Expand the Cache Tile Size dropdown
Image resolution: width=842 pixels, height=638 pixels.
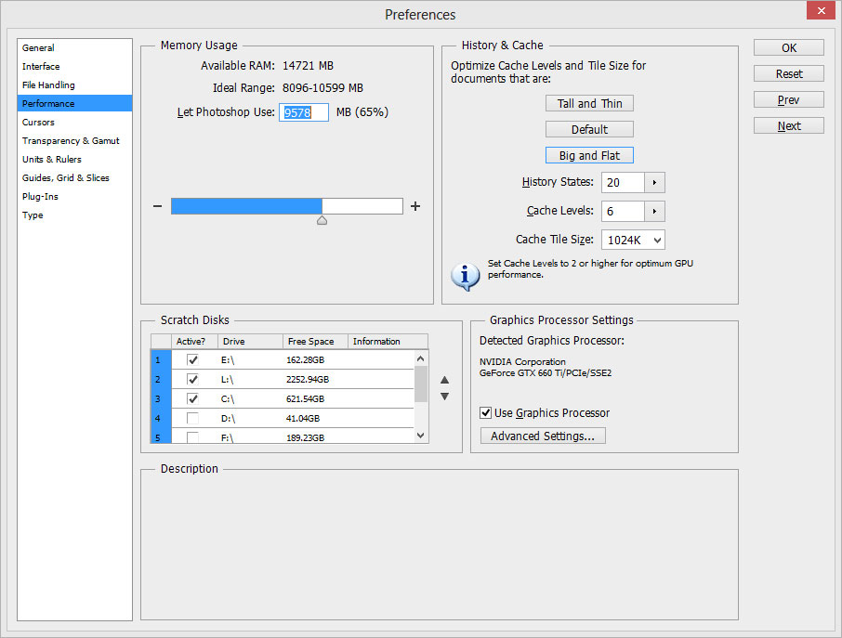click(656, 240)
